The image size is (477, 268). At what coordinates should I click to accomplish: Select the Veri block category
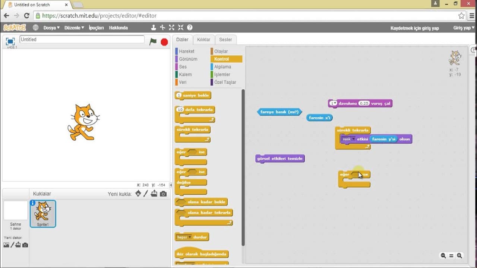183,82
